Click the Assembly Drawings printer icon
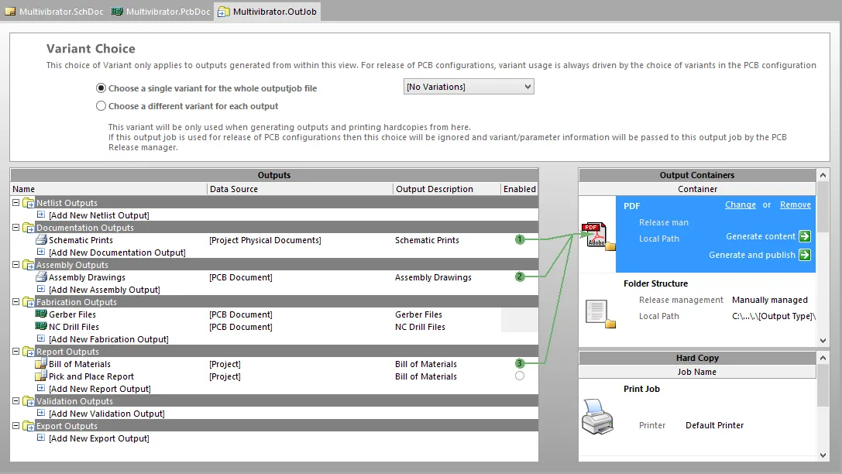This screenshot has height=474, width=842. (x=41, y=277)
